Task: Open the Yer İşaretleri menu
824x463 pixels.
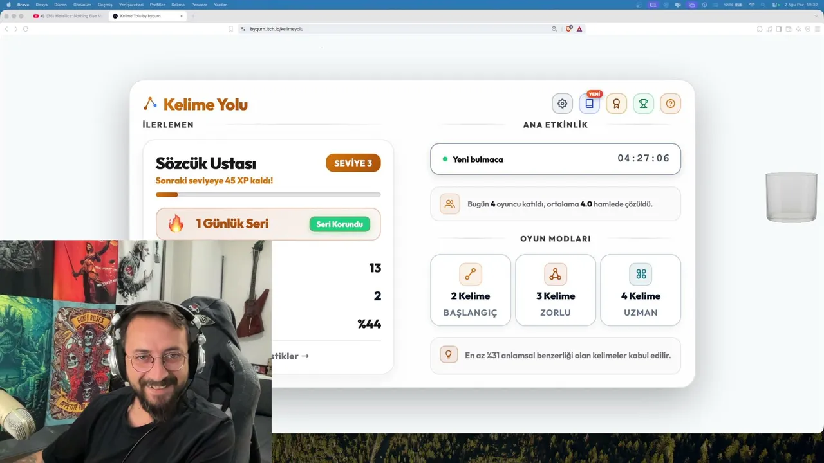Action: (131, 5)
